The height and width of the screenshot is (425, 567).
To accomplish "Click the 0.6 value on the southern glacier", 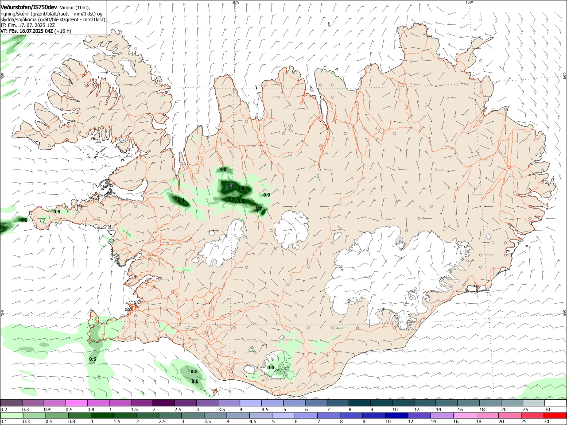I will pos(271,368).
